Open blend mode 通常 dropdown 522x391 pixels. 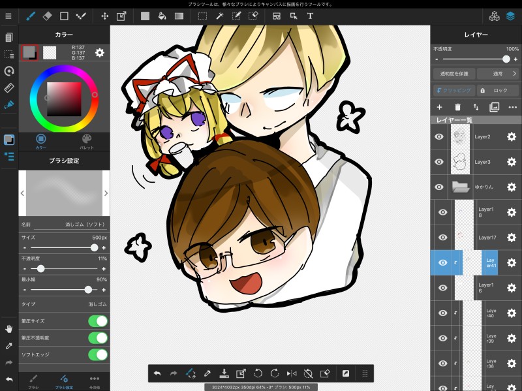point(498,74)
